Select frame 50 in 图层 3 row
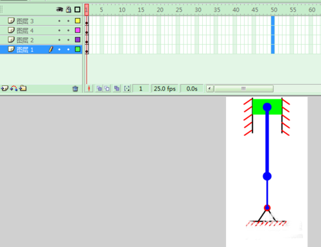The image size is (321, 247). [273, 21]
